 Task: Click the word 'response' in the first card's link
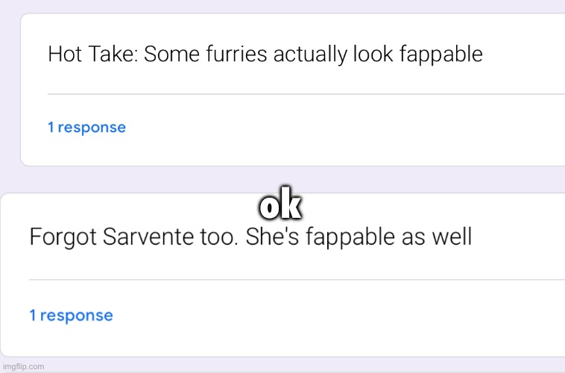pos(92,128)
